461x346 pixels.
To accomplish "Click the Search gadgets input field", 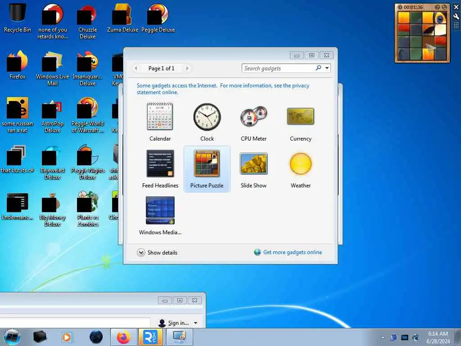I will click(278, 68).
